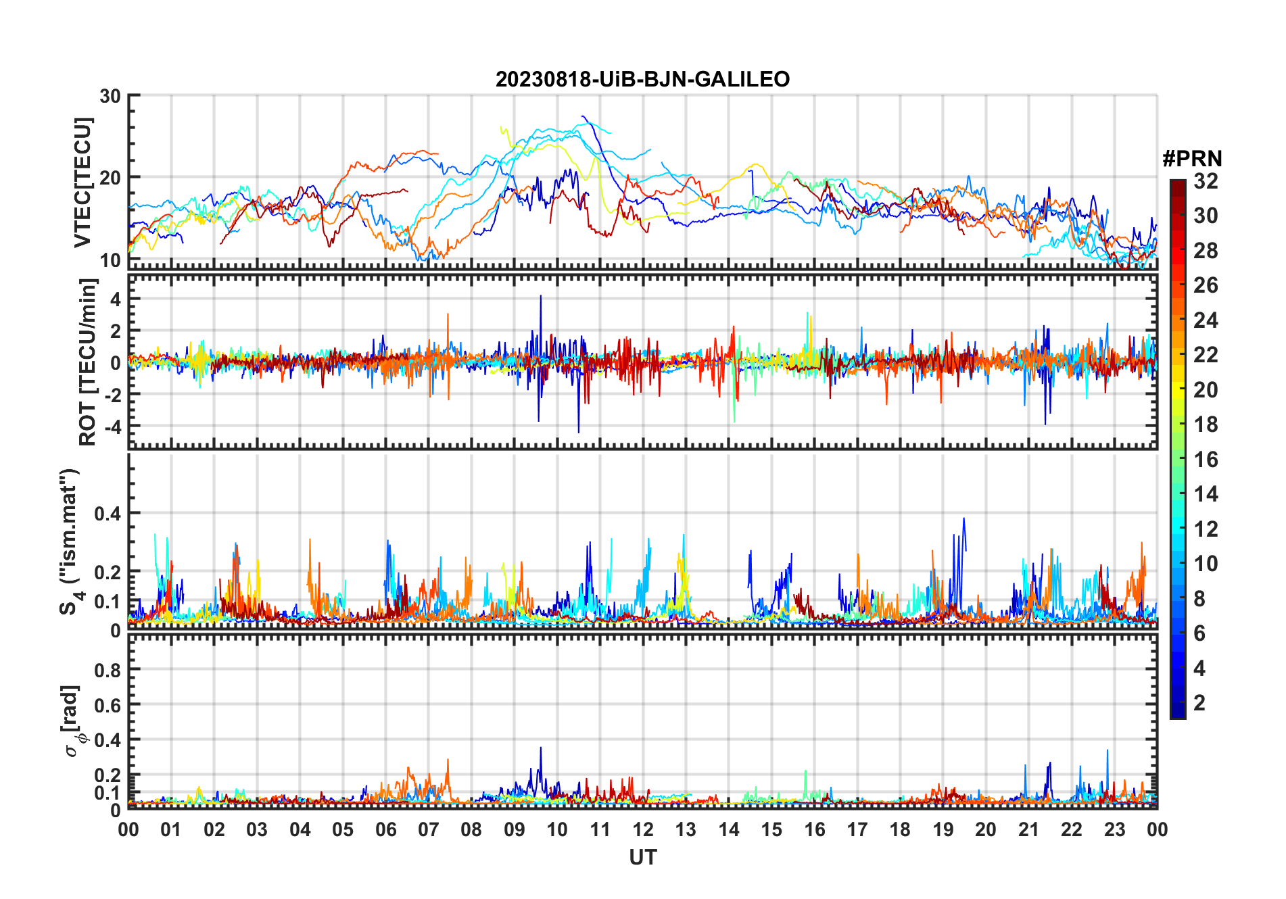Click colorbar tick label 28
Image resolution: width=1286 pixels, height=899 pixels.
click(1206, 251)
